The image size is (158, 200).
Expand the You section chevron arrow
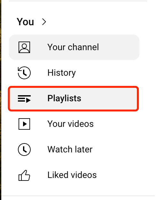click(44, 22)
